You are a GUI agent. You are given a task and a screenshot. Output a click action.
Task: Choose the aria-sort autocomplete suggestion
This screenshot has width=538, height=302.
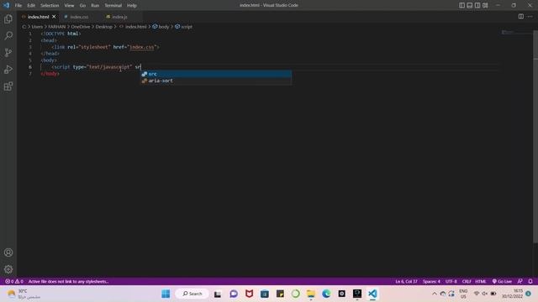click(216, 81)
